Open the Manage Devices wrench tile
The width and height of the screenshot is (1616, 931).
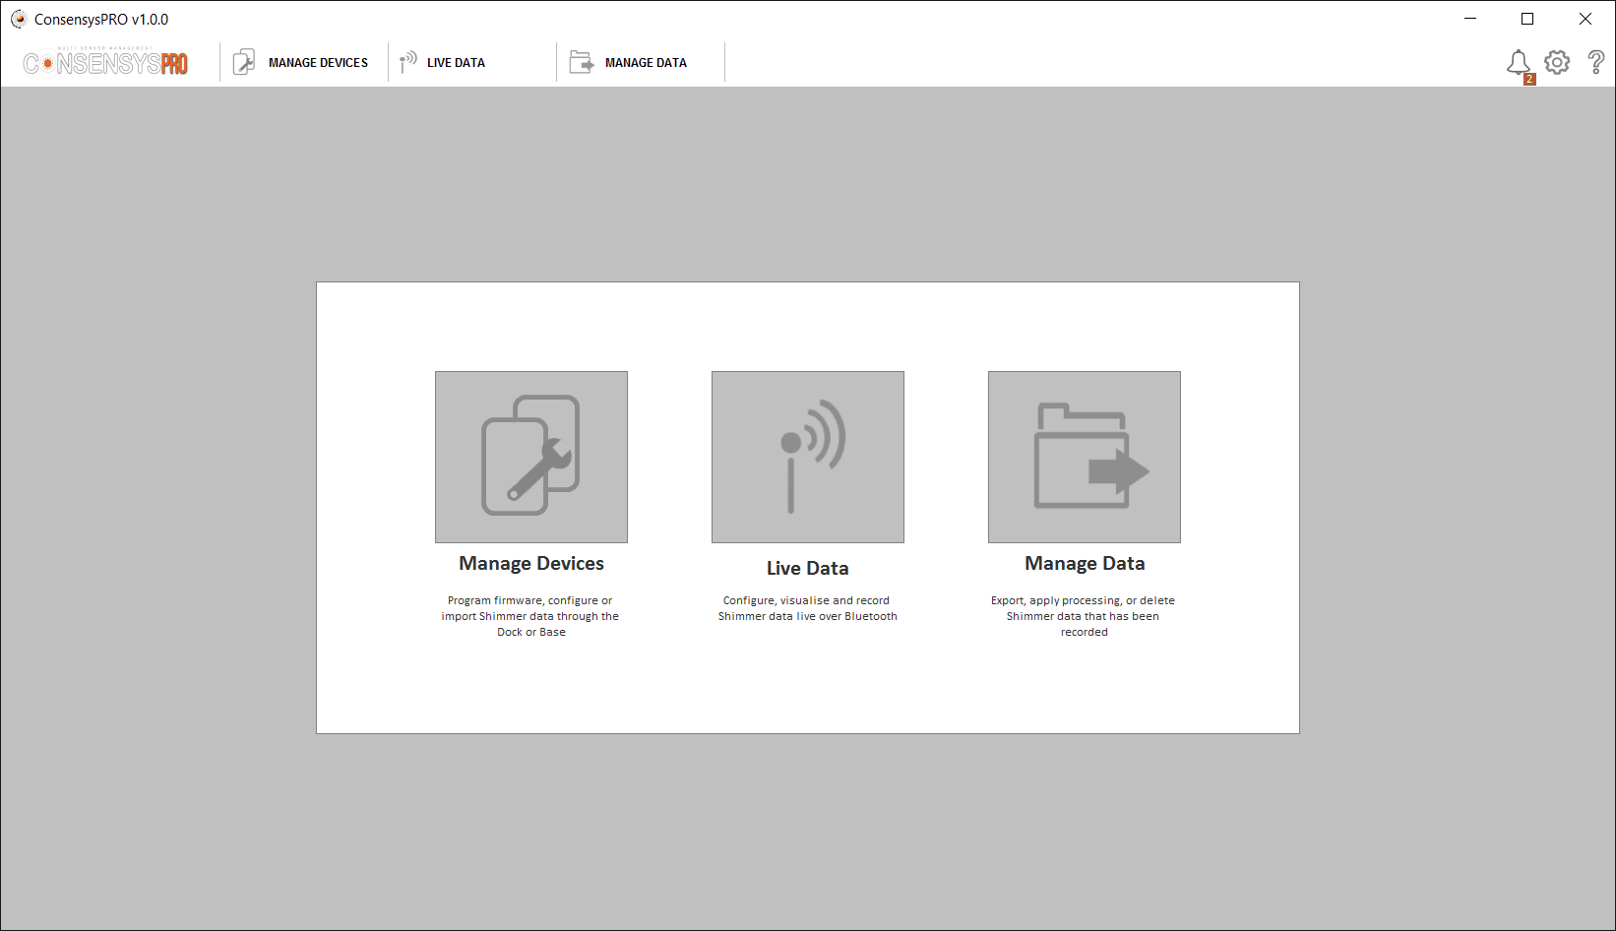pos(531,457)
